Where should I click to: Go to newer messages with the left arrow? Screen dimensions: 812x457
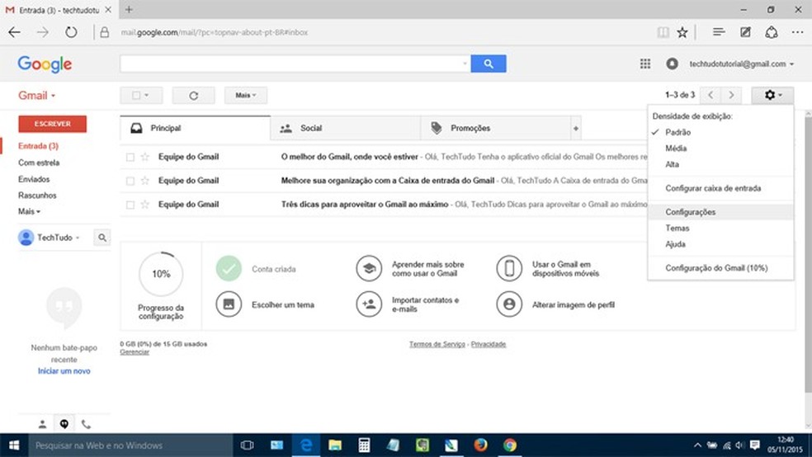(710, 95)
